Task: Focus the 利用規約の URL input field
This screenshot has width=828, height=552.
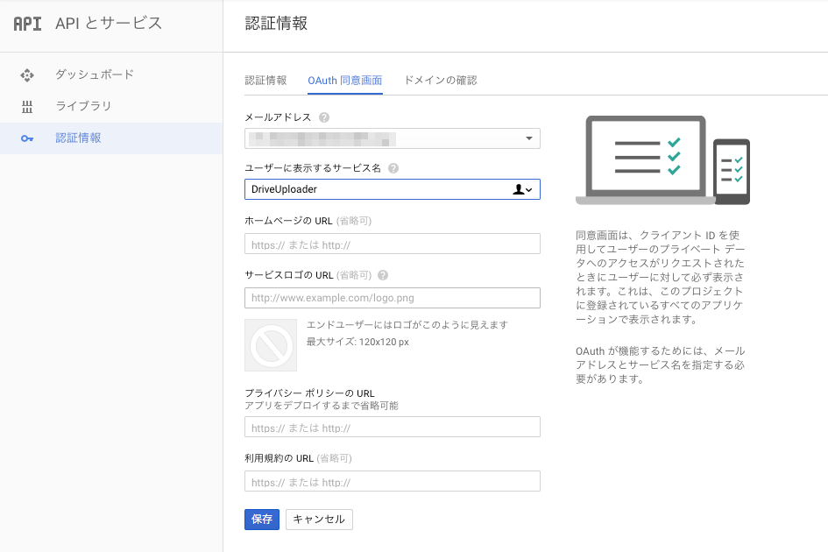Action: click(393, 481)
